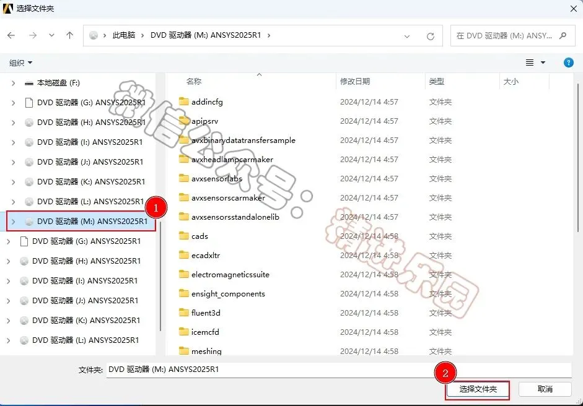Expand the DVD 驱动器 (M:) tree node
583x406 pixels.
click(14, 222)
